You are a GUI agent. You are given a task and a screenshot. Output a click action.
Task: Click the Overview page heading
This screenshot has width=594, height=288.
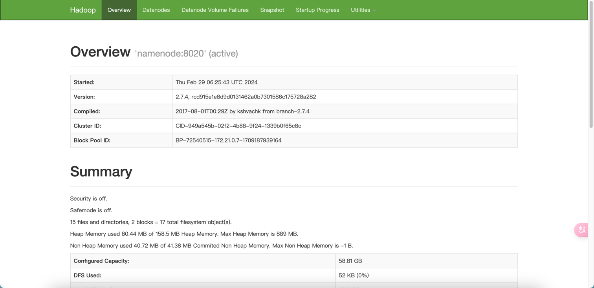[x=100, y=52]
